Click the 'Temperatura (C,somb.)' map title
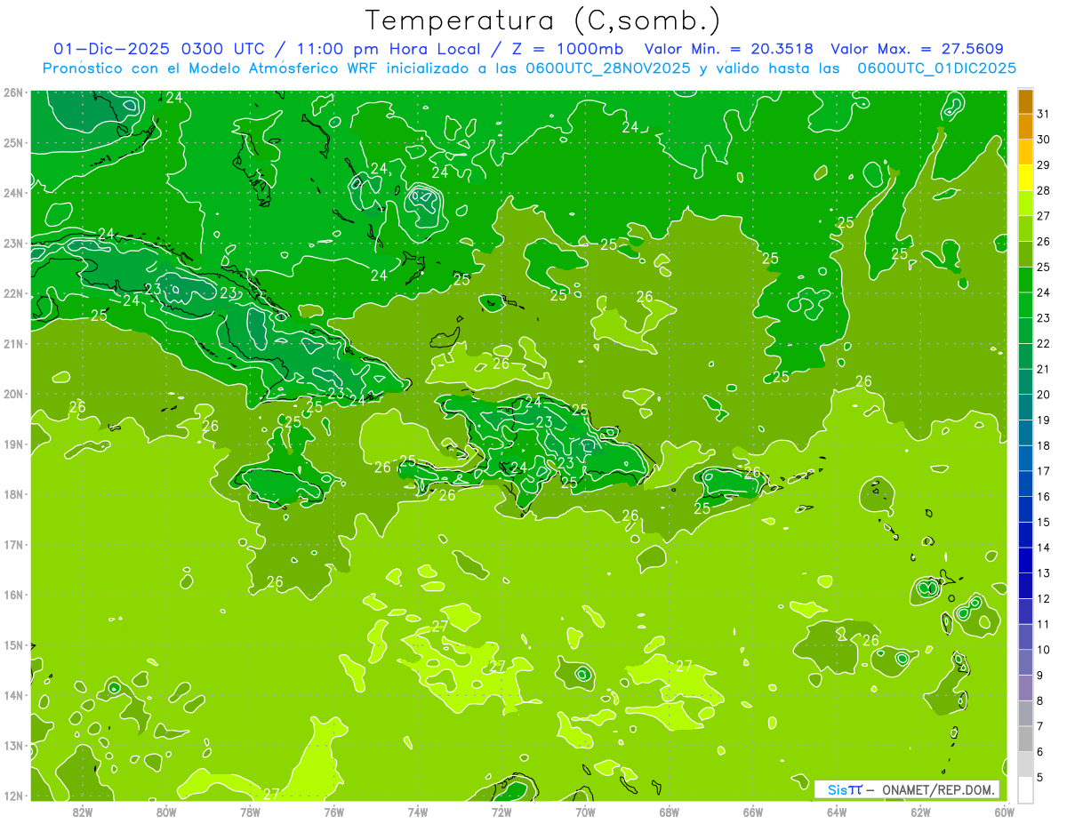 point(542,20)
